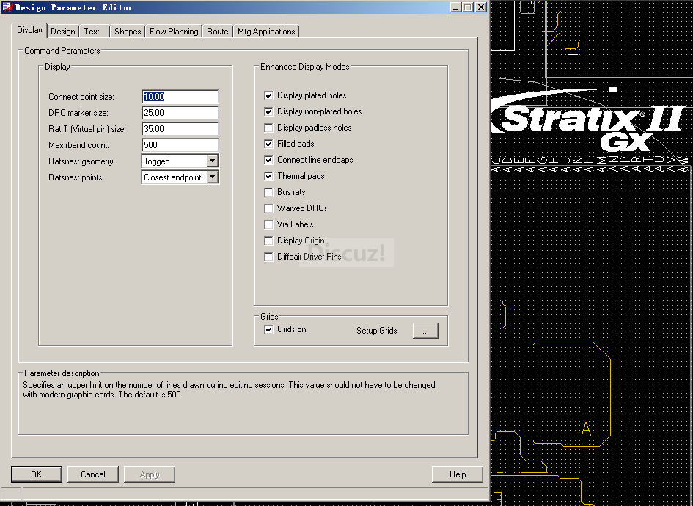693x506 pixels.
Task: Click the Apply button
Action: coord(150,474)
